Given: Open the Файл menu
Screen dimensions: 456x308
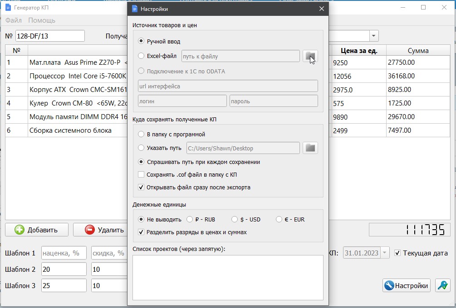Looking at the screenshot, I should click(x=14, y=20).
